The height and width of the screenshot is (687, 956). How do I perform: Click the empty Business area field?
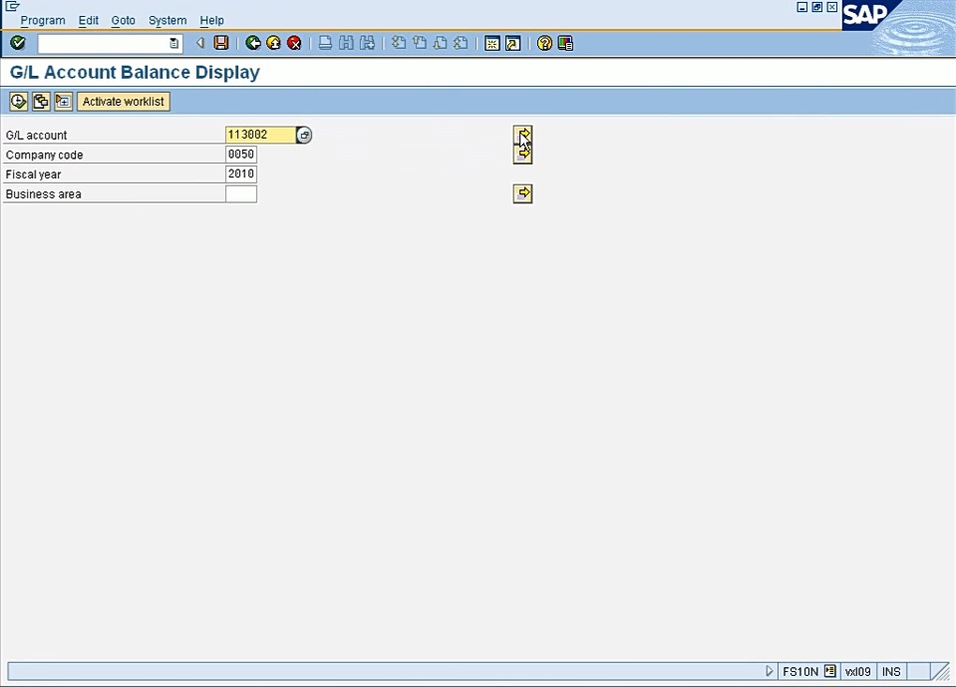(241, 193)
